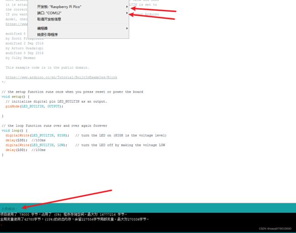
Task: Open the board menu item "Raspberry Pi Pico"
Action: pyautogui.click(x=78, y=7)
